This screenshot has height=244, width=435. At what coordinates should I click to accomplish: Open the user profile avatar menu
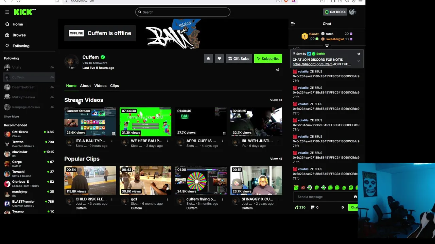pyautogui.click(x=353, y=12)
